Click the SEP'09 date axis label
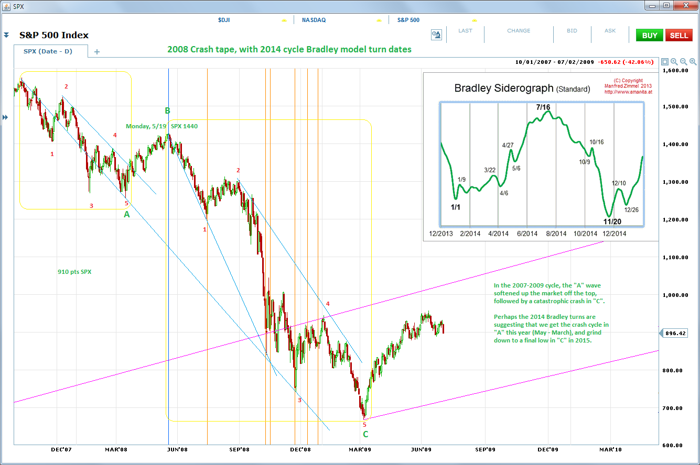The height and width of the screenshot is (465, 700). pos(486,449)
